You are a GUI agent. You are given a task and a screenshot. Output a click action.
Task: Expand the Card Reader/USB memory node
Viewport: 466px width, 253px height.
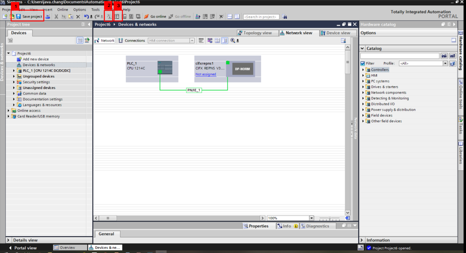click(9, 116)
